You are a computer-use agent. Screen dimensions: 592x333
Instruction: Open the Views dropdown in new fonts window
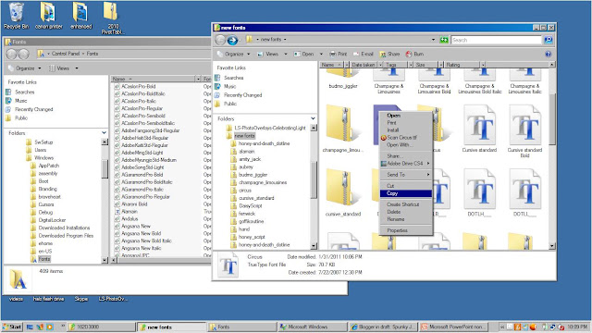pos(272,54)
